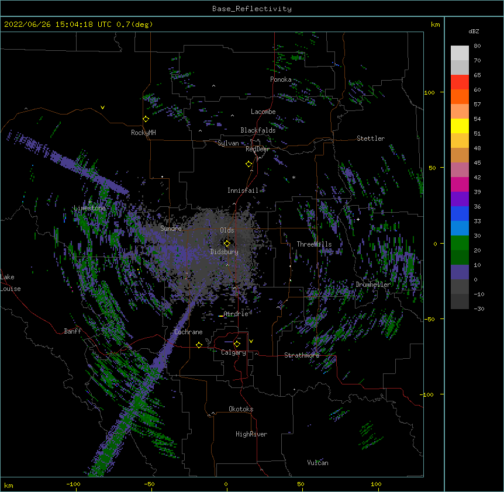Click the Lacombe city label
The image size is (504, 492).
coord(263,112)
